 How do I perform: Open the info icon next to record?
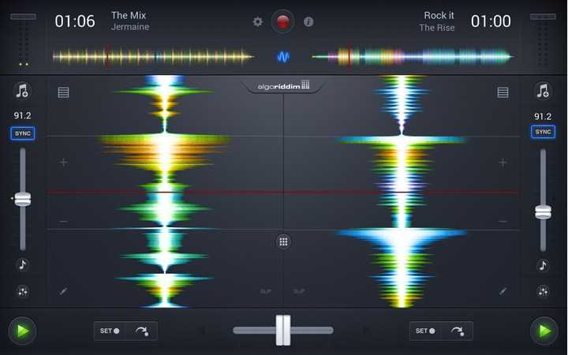pos(308,22)
